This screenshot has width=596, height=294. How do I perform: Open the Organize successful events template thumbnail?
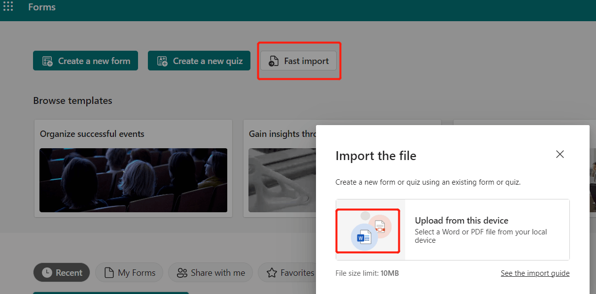coord(133,180)
